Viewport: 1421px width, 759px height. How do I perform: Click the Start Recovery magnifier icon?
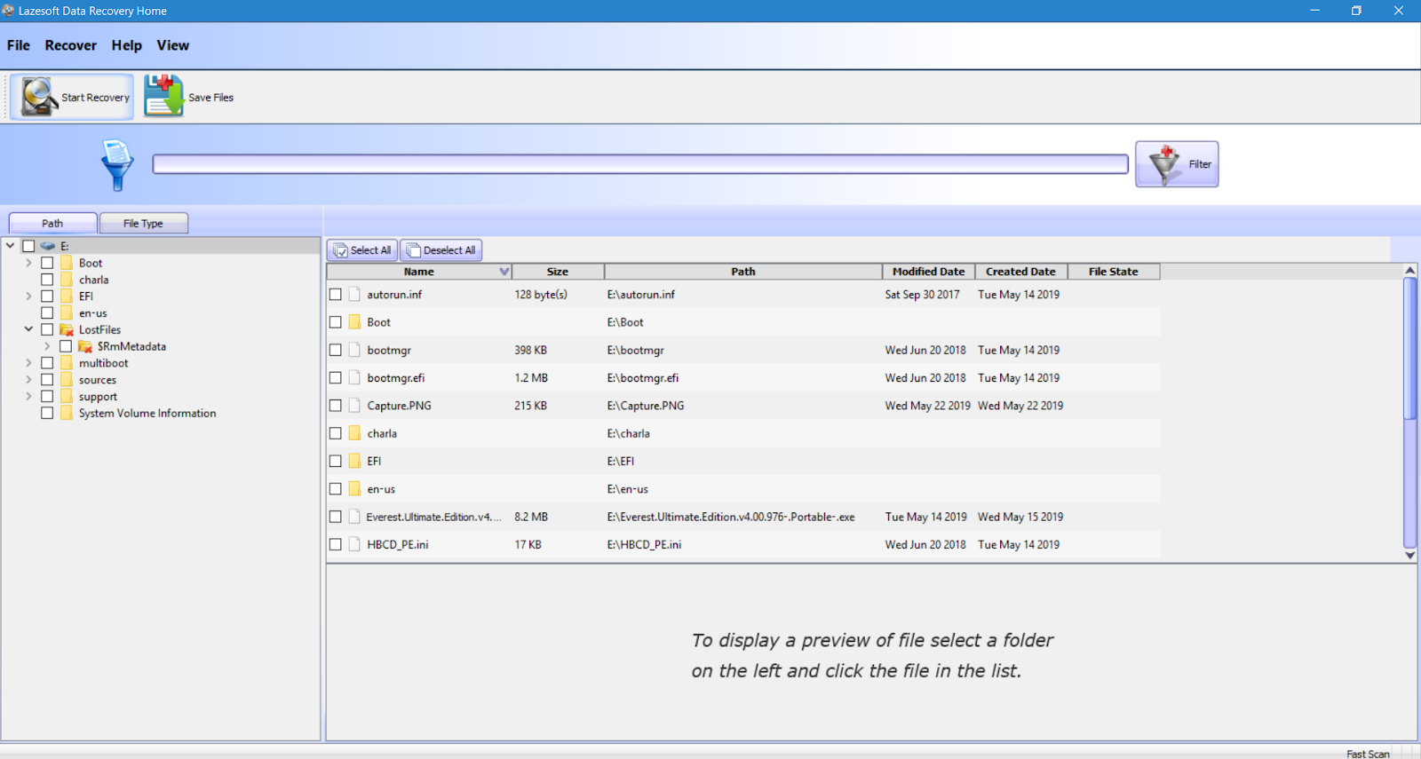coord(39,97)
